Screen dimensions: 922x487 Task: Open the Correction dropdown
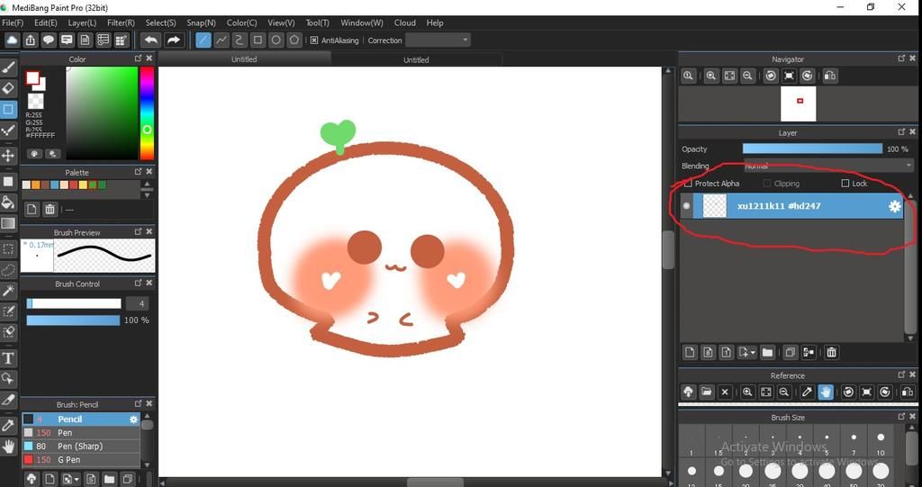click(438, 40)
